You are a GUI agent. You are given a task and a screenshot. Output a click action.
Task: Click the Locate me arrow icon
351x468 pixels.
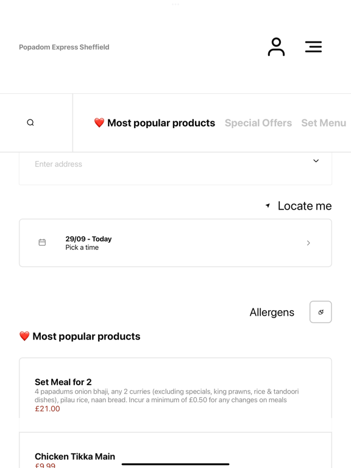coord(268,205)
